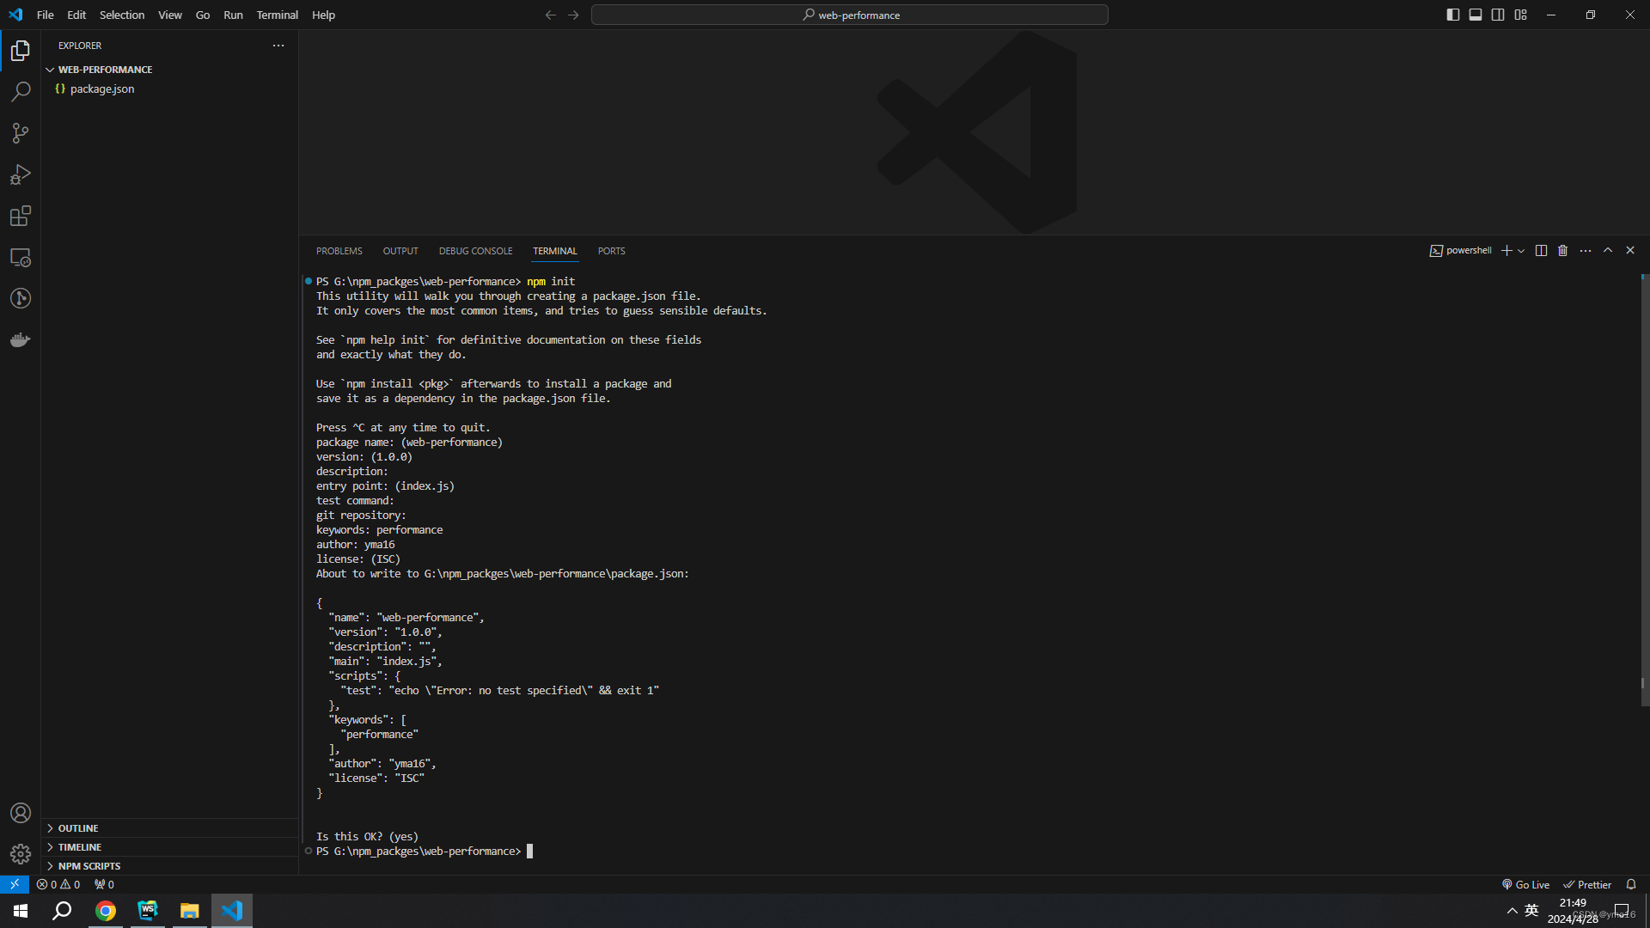The height and width of the screenshot is (928, 1650).
Task: Open the Accounts menu icon
Action: [21, 813]
